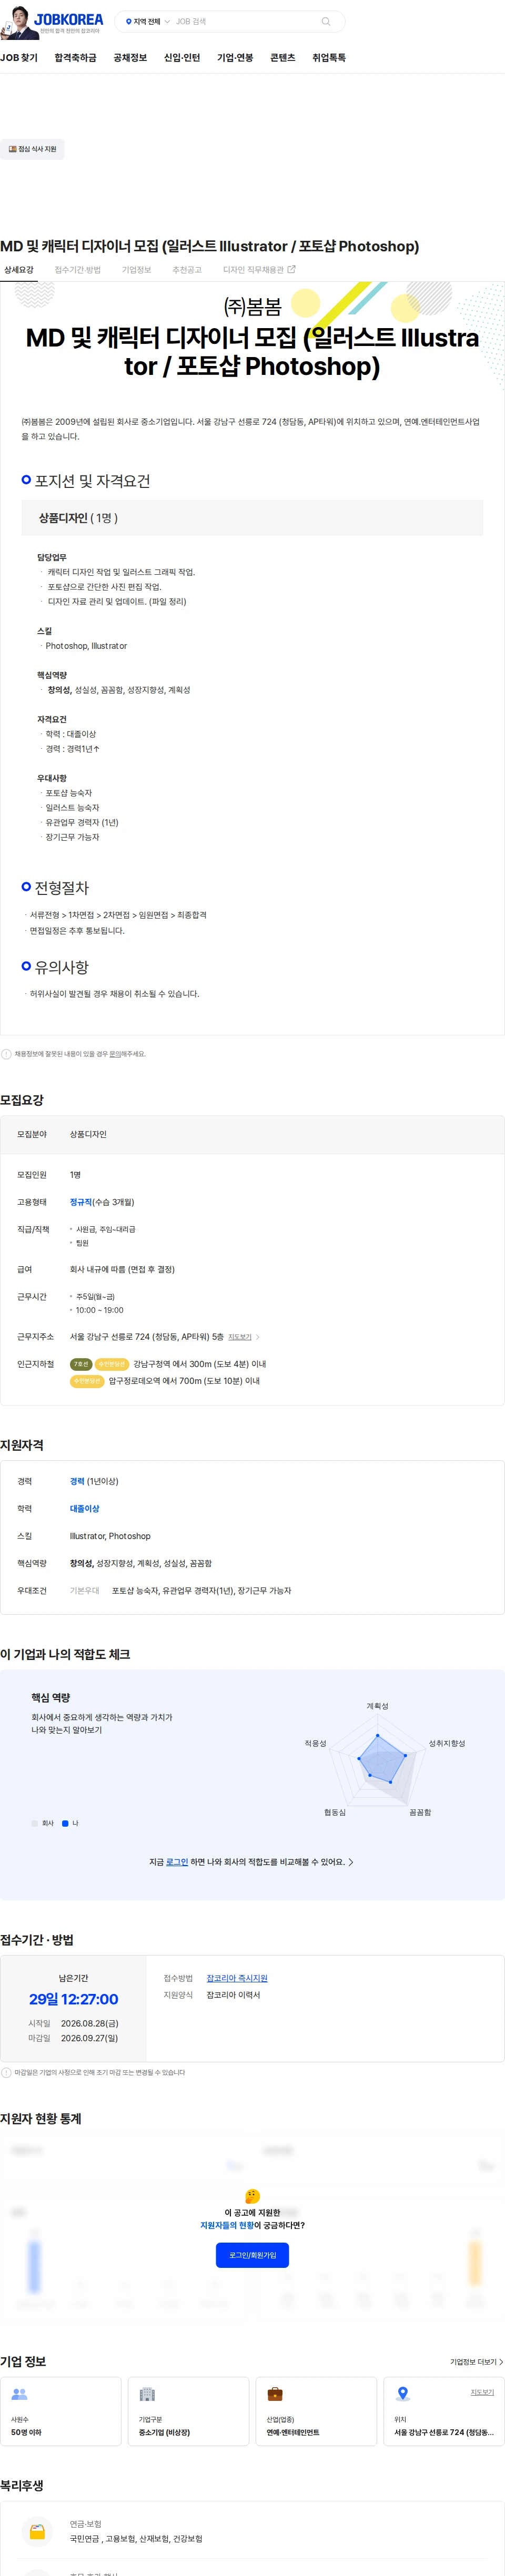Click the search magnifier icon

(325, 21)
